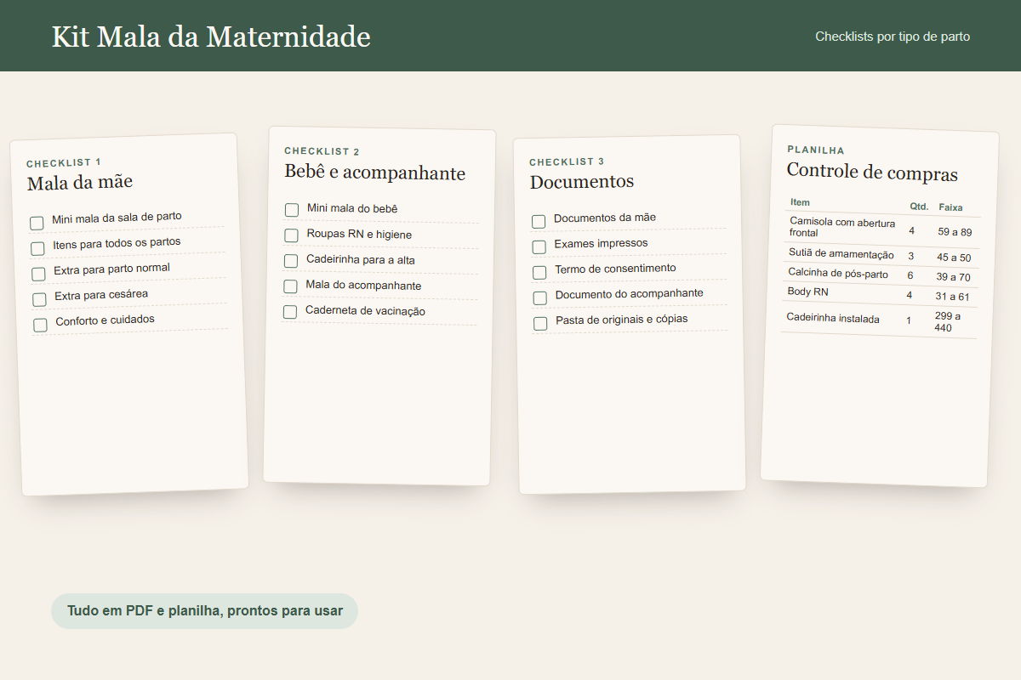Click price range '31 a 61'
Viewport: 1021px width, 680px height.
click(x=952, y=297)
